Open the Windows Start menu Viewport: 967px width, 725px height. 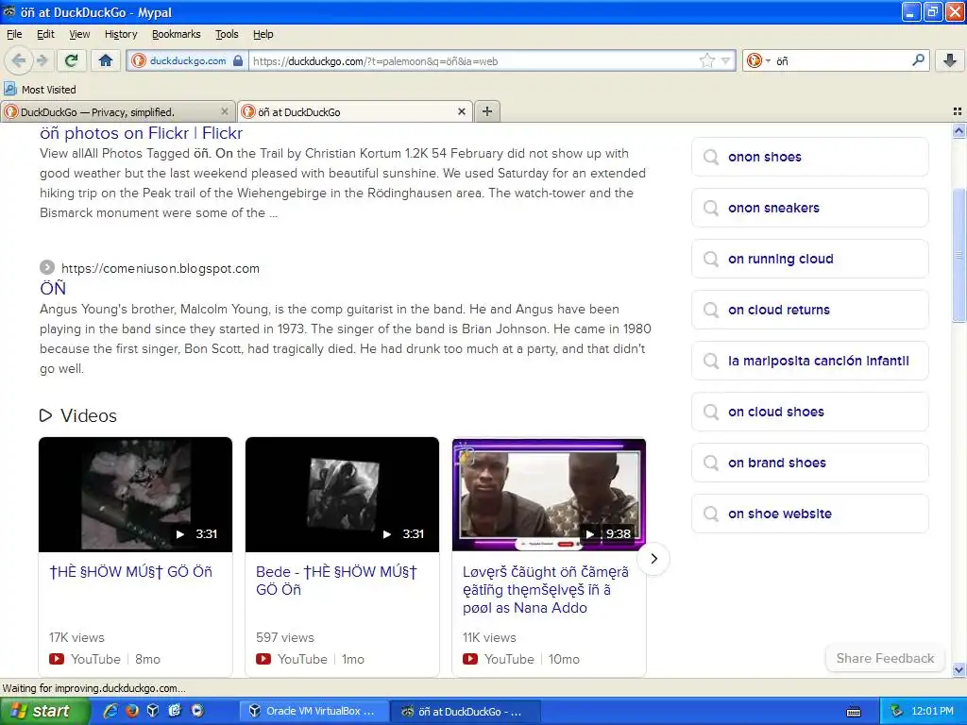click(x=44, y=711)
